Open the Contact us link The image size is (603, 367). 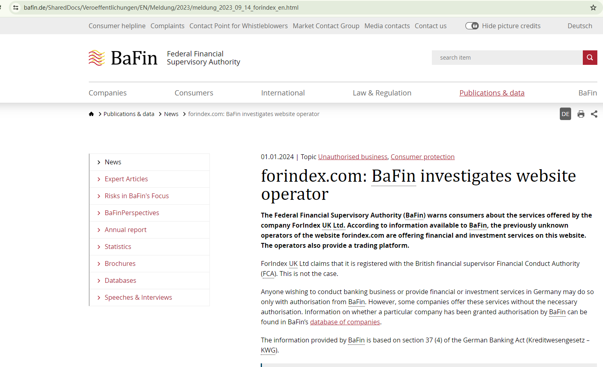coord(431,26)
